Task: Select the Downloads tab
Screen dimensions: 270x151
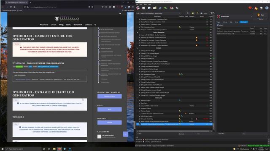Action: tap(243, 22)
